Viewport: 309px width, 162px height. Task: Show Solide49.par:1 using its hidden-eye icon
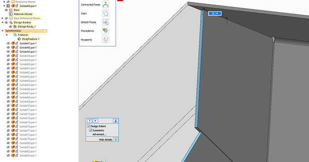tap(8, 56)
